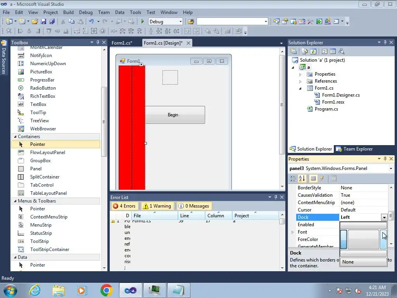This screenshot has height=298, width=397.
Task: Click the Save toolbar icon
Action: click(43, 22)
